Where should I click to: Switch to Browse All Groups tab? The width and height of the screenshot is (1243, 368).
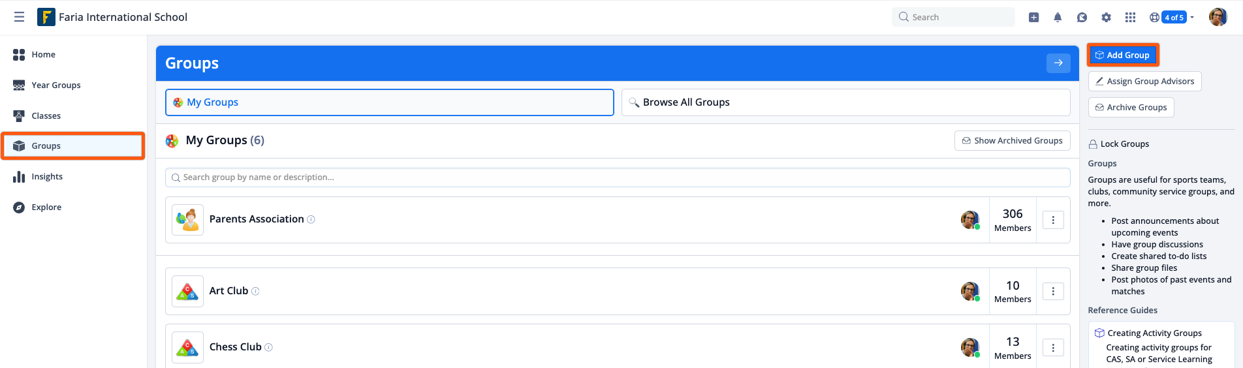pyautogui.click(x=845, y=102)
